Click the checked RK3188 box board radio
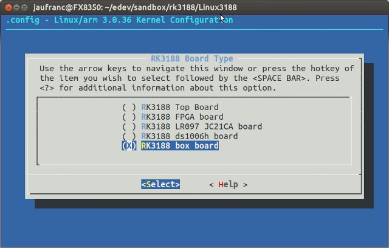 [x=129, y=146]
